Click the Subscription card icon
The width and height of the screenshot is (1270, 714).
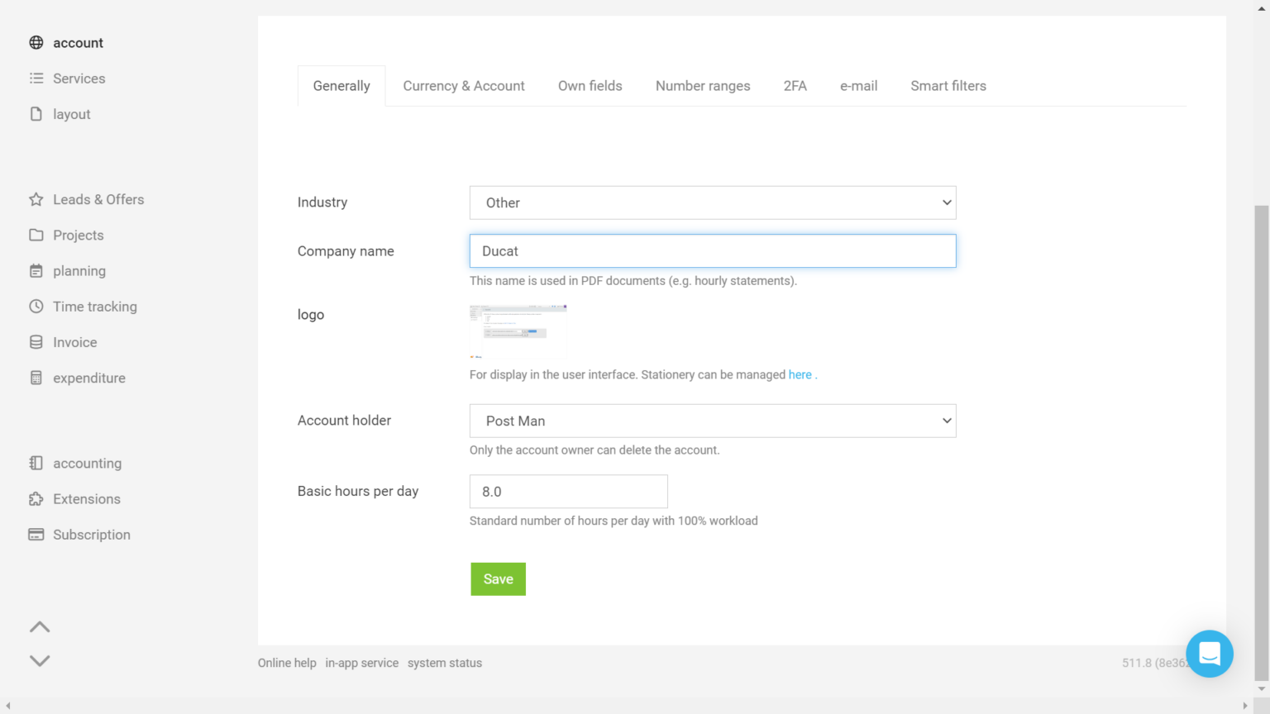pos(36,535)
